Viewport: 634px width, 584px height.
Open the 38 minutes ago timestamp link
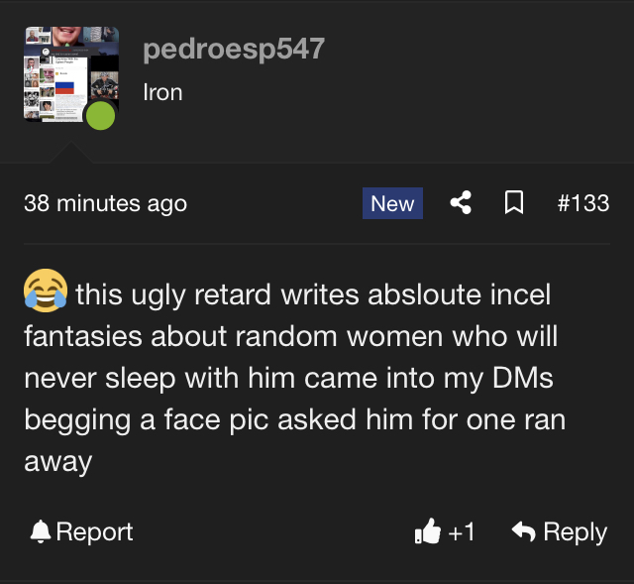click(106, 203)
